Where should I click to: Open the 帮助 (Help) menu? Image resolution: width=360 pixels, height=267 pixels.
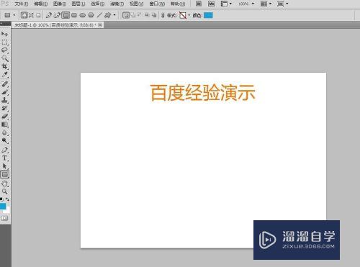pos(178,4)
